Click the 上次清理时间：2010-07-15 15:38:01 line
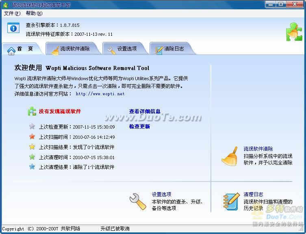The image size is (306, 234). point(77,157)
